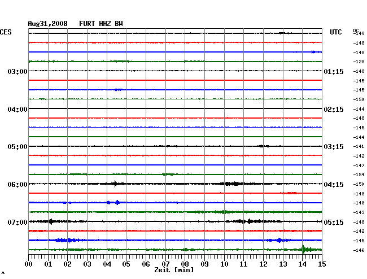Click the 01:15 UTC time label
Image resolution: width=367 pixels, height=279 pixels.
(x=334, y=71)
